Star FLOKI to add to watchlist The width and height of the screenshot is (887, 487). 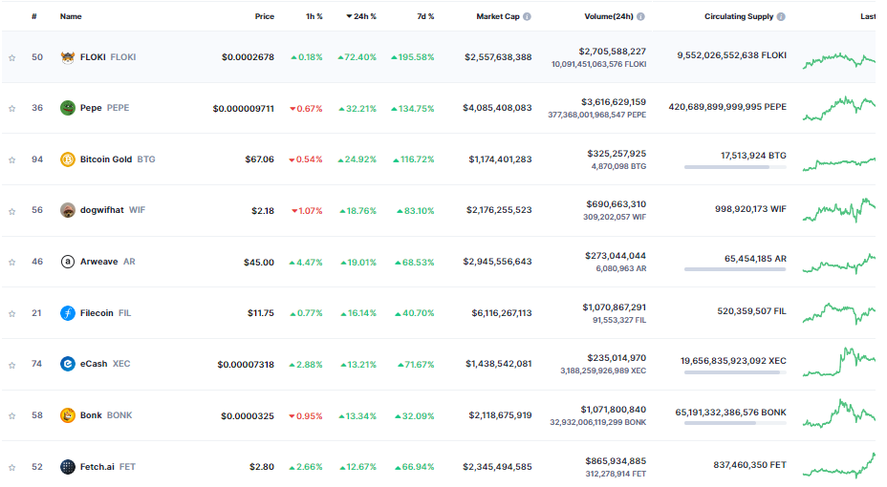[11, 57]
